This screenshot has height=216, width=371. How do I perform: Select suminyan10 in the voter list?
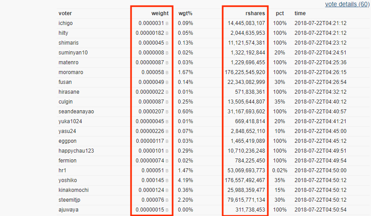pyautogui.click(x=73, y=53)
